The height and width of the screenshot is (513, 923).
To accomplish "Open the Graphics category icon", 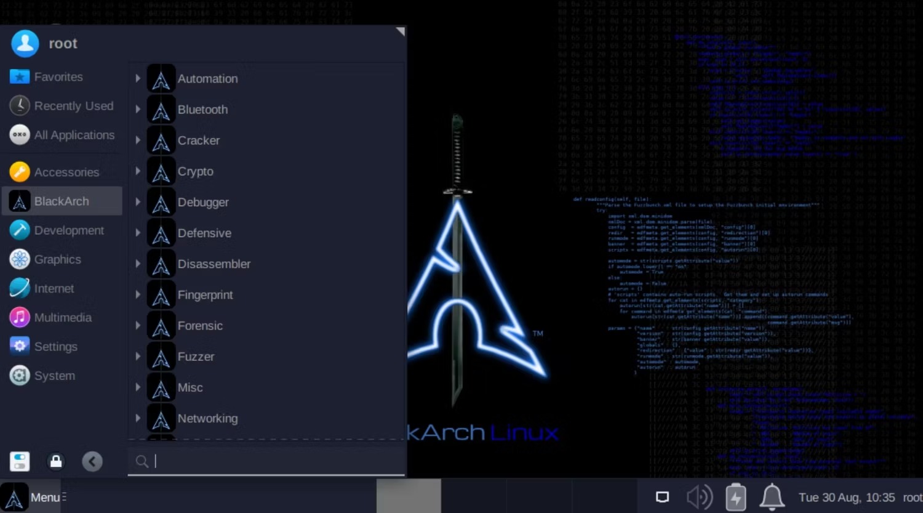I will coord(20,259).
